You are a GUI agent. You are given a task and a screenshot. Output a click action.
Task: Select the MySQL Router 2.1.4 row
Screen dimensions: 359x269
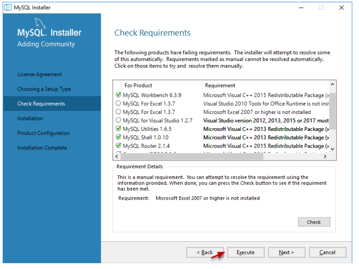[221, 146]
